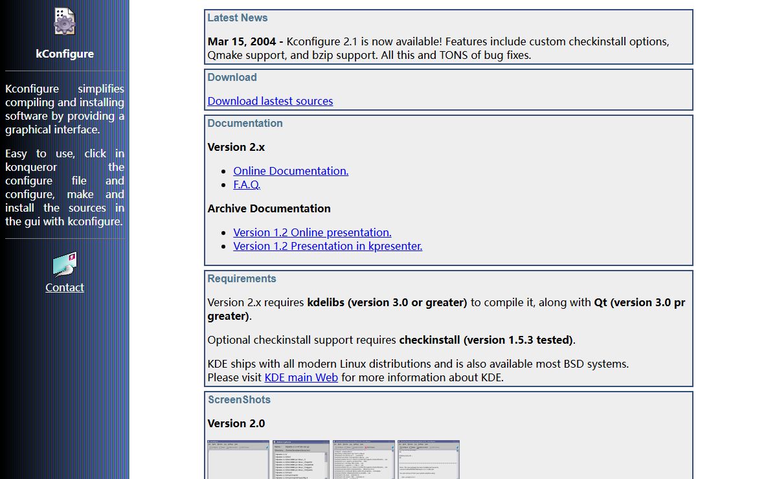Open the screenshot thumbnail showing sparse output text
This screenshot has width=777, height=479.
point(428,460)
